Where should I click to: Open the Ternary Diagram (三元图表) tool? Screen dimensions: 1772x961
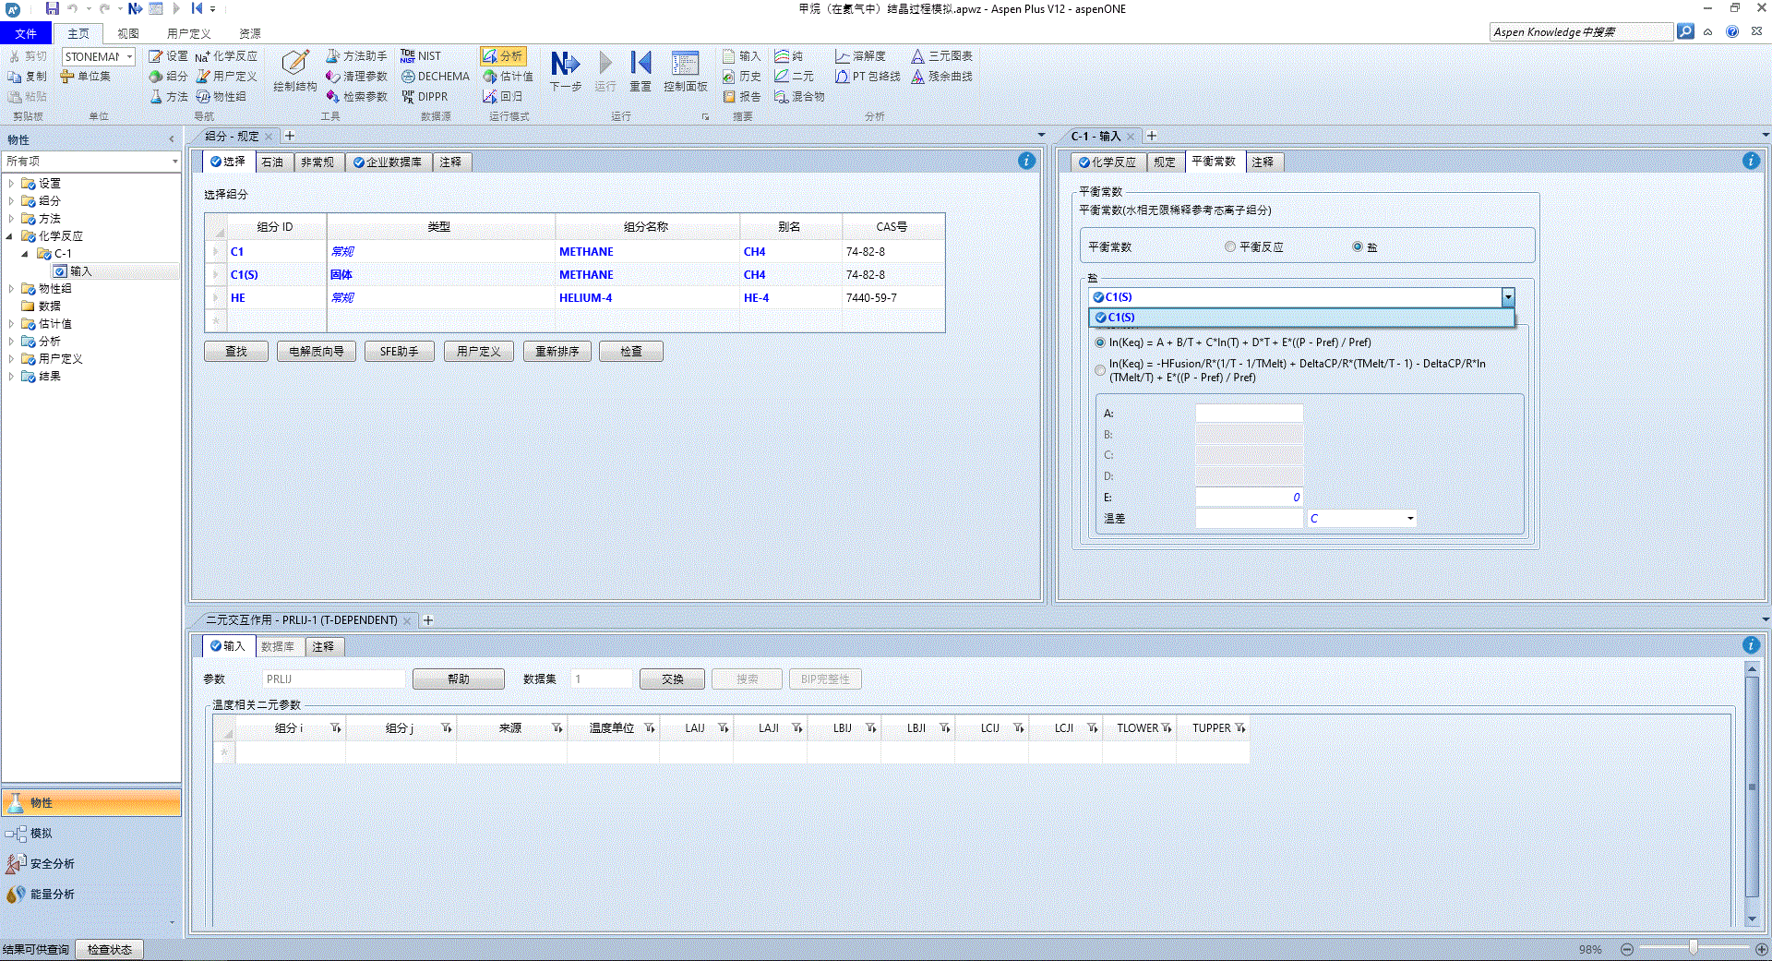click(942, 56)
